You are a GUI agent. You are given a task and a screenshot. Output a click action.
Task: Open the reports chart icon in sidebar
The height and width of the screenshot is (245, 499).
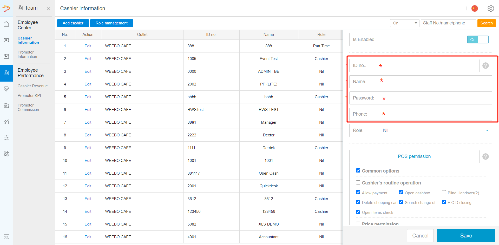(x=6, y=121)
